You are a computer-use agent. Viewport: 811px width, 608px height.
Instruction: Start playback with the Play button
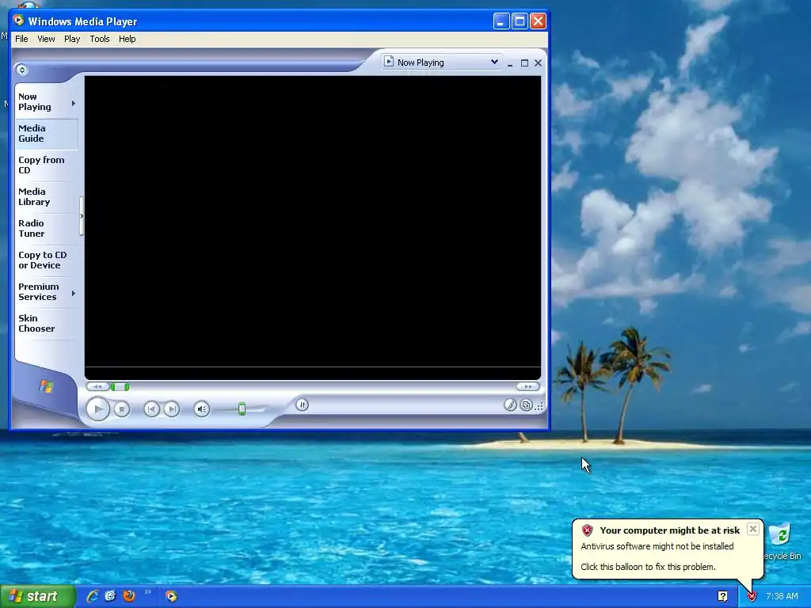tap(97, 409)
